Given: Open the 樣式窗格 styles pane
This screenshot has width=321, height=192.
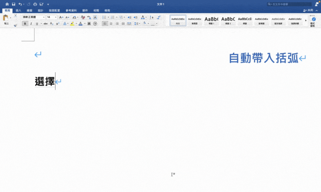Looking at the screenshot, I should click(x=313, y=21).
